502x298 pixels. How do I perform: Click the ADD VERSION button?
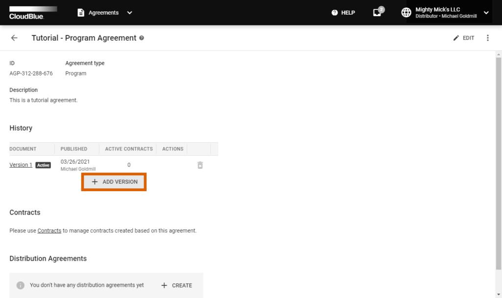point(113,181)
